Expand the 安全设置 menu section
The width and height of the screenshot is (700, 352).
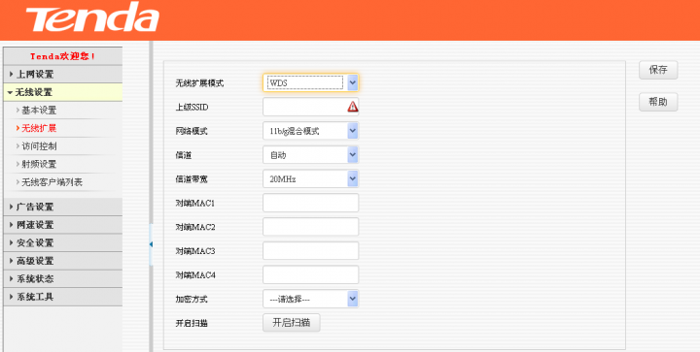click(x=62, y=243)
